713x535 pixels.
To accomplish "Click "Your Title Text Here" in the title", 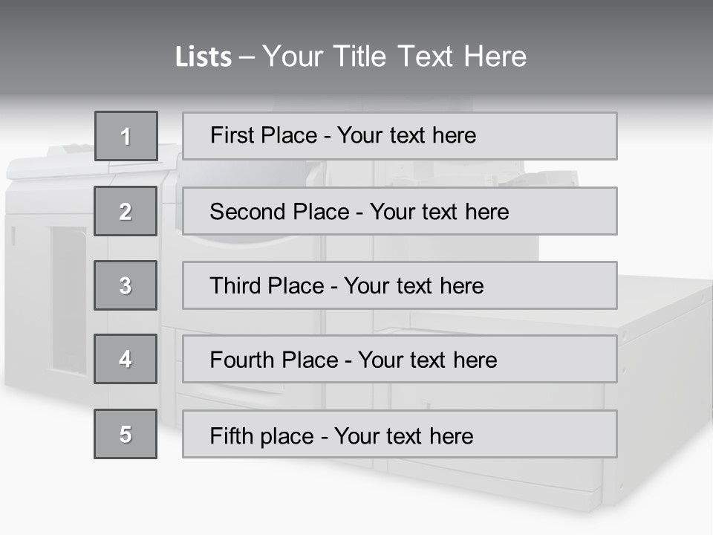I will click(394, 56).
